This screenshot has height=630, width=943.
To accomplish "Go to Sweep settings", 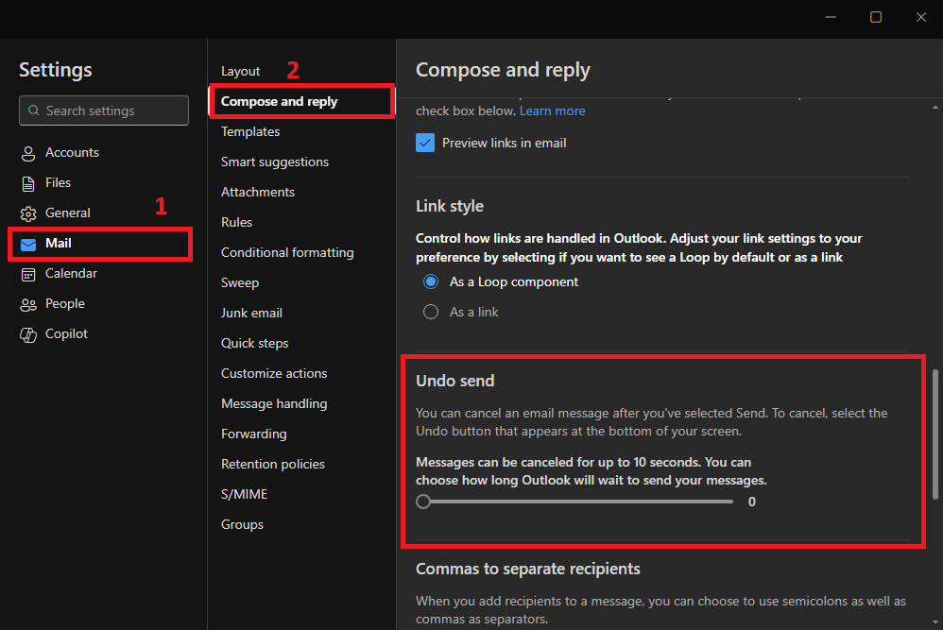I will (x=240, y=282).
